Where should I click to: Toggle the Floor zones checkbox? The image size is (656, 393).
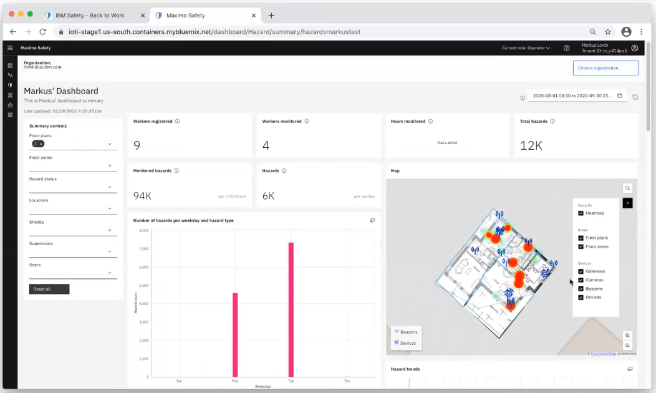click(x=581, y=247)
